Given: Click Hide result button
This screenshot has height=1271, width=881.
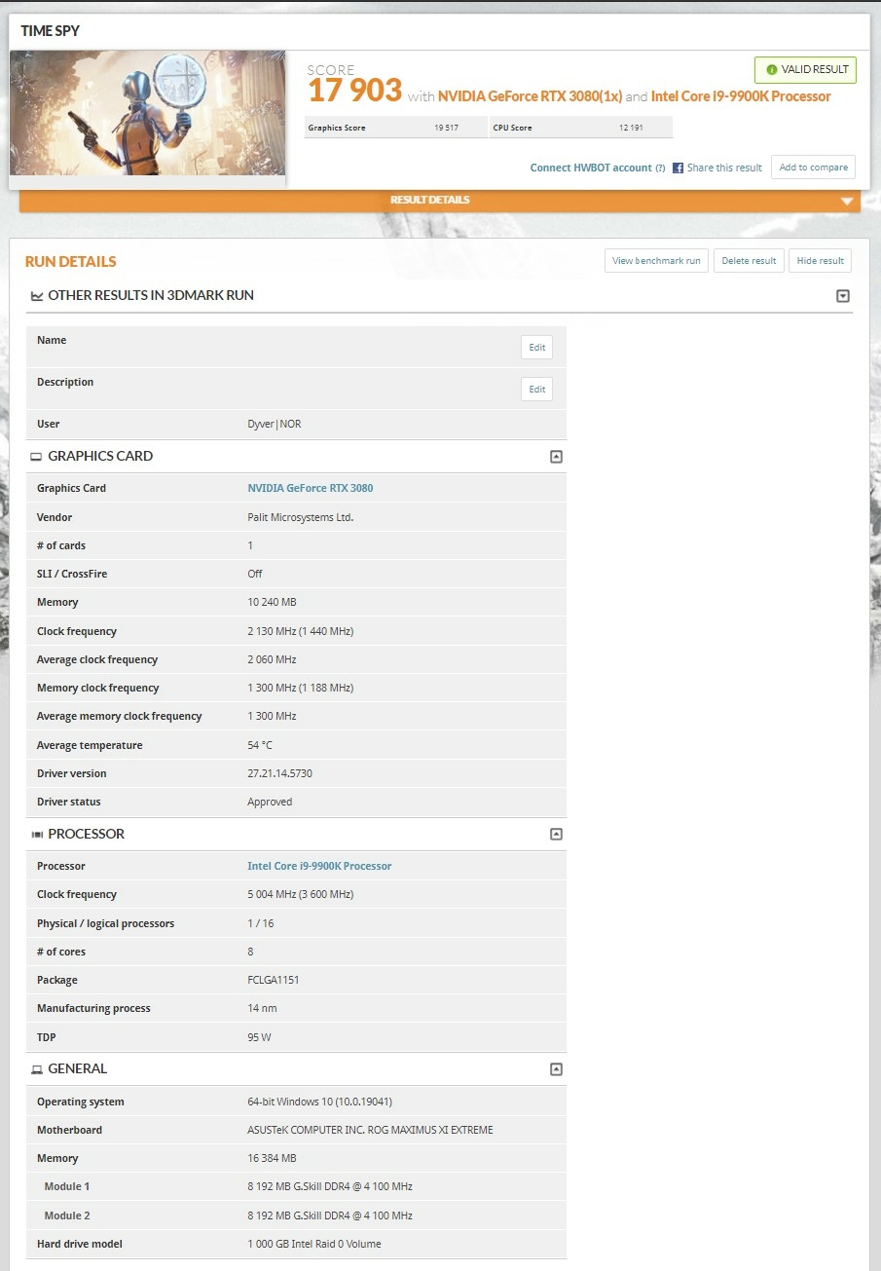Looking at the screenshot, I should click(821, 261).
